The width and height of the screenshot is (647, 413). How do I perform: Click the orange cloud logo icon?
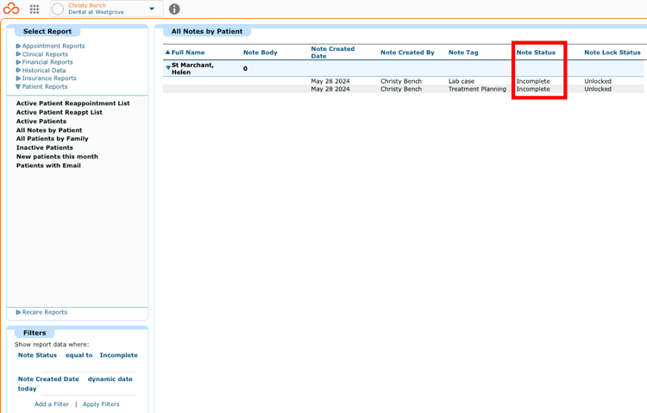pos(11,9)
